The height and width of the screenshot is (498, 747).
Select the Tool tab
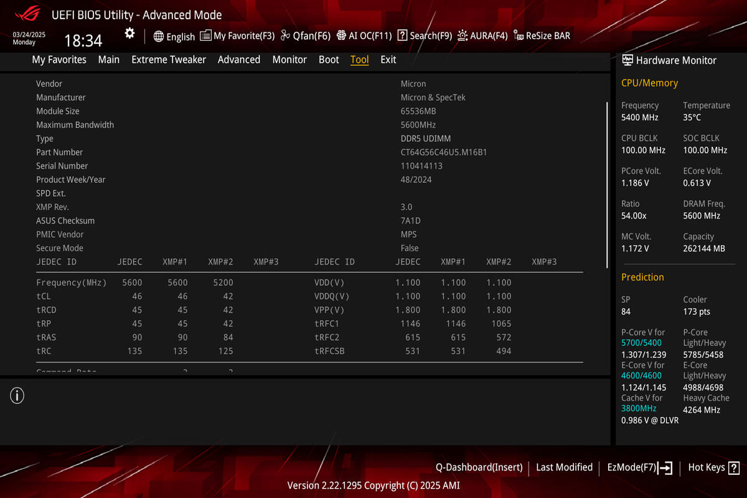pos(360,60)
